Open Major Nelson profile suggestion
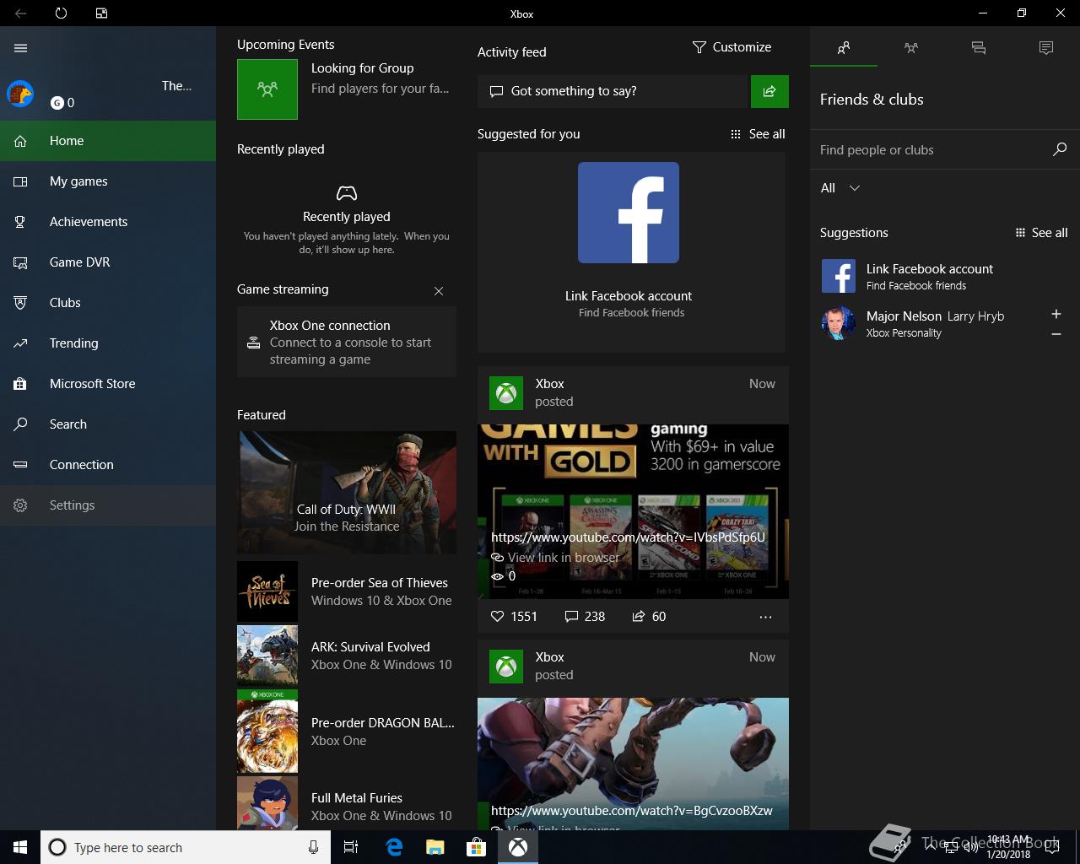The image size is (1080, 864). tap(928, 323)
